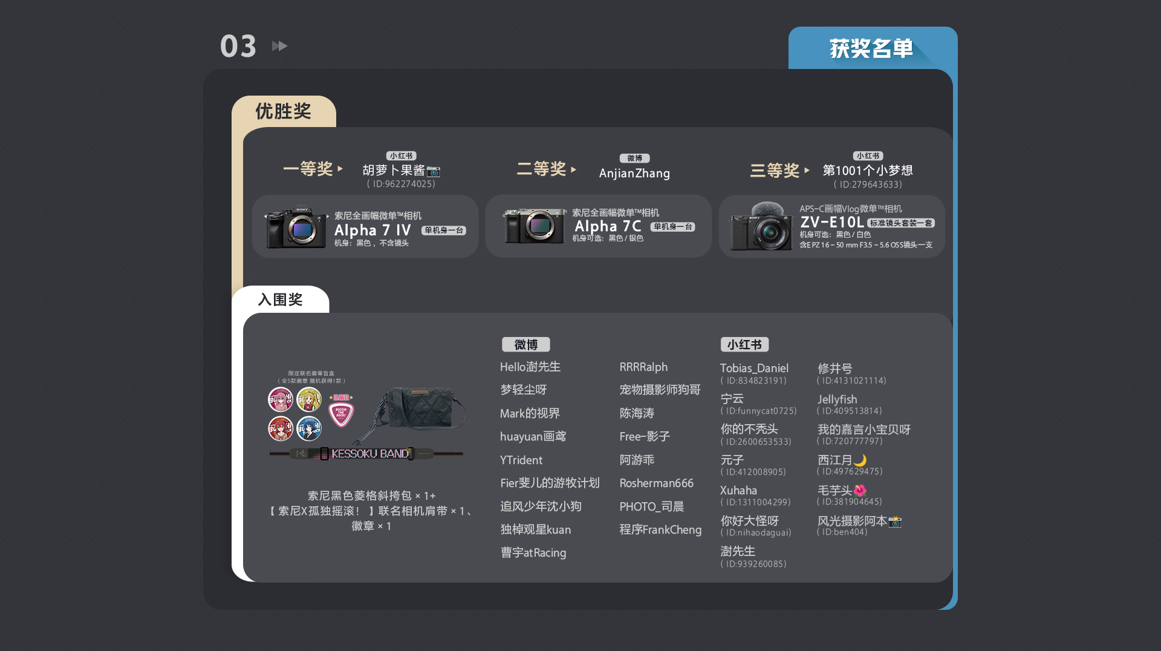Click winner name 第1001个小梦想
The image size is (1161, 651).
point(868,171)
